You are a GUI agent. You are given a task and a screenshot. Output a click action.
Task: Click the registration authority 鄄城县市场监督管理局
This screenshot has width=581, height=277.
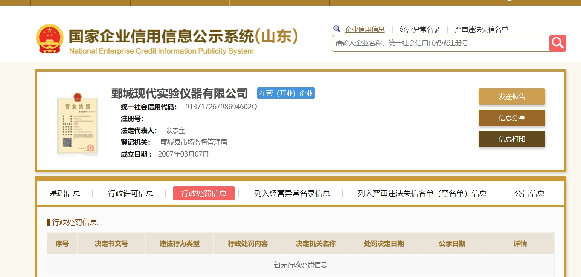(194, 142)
